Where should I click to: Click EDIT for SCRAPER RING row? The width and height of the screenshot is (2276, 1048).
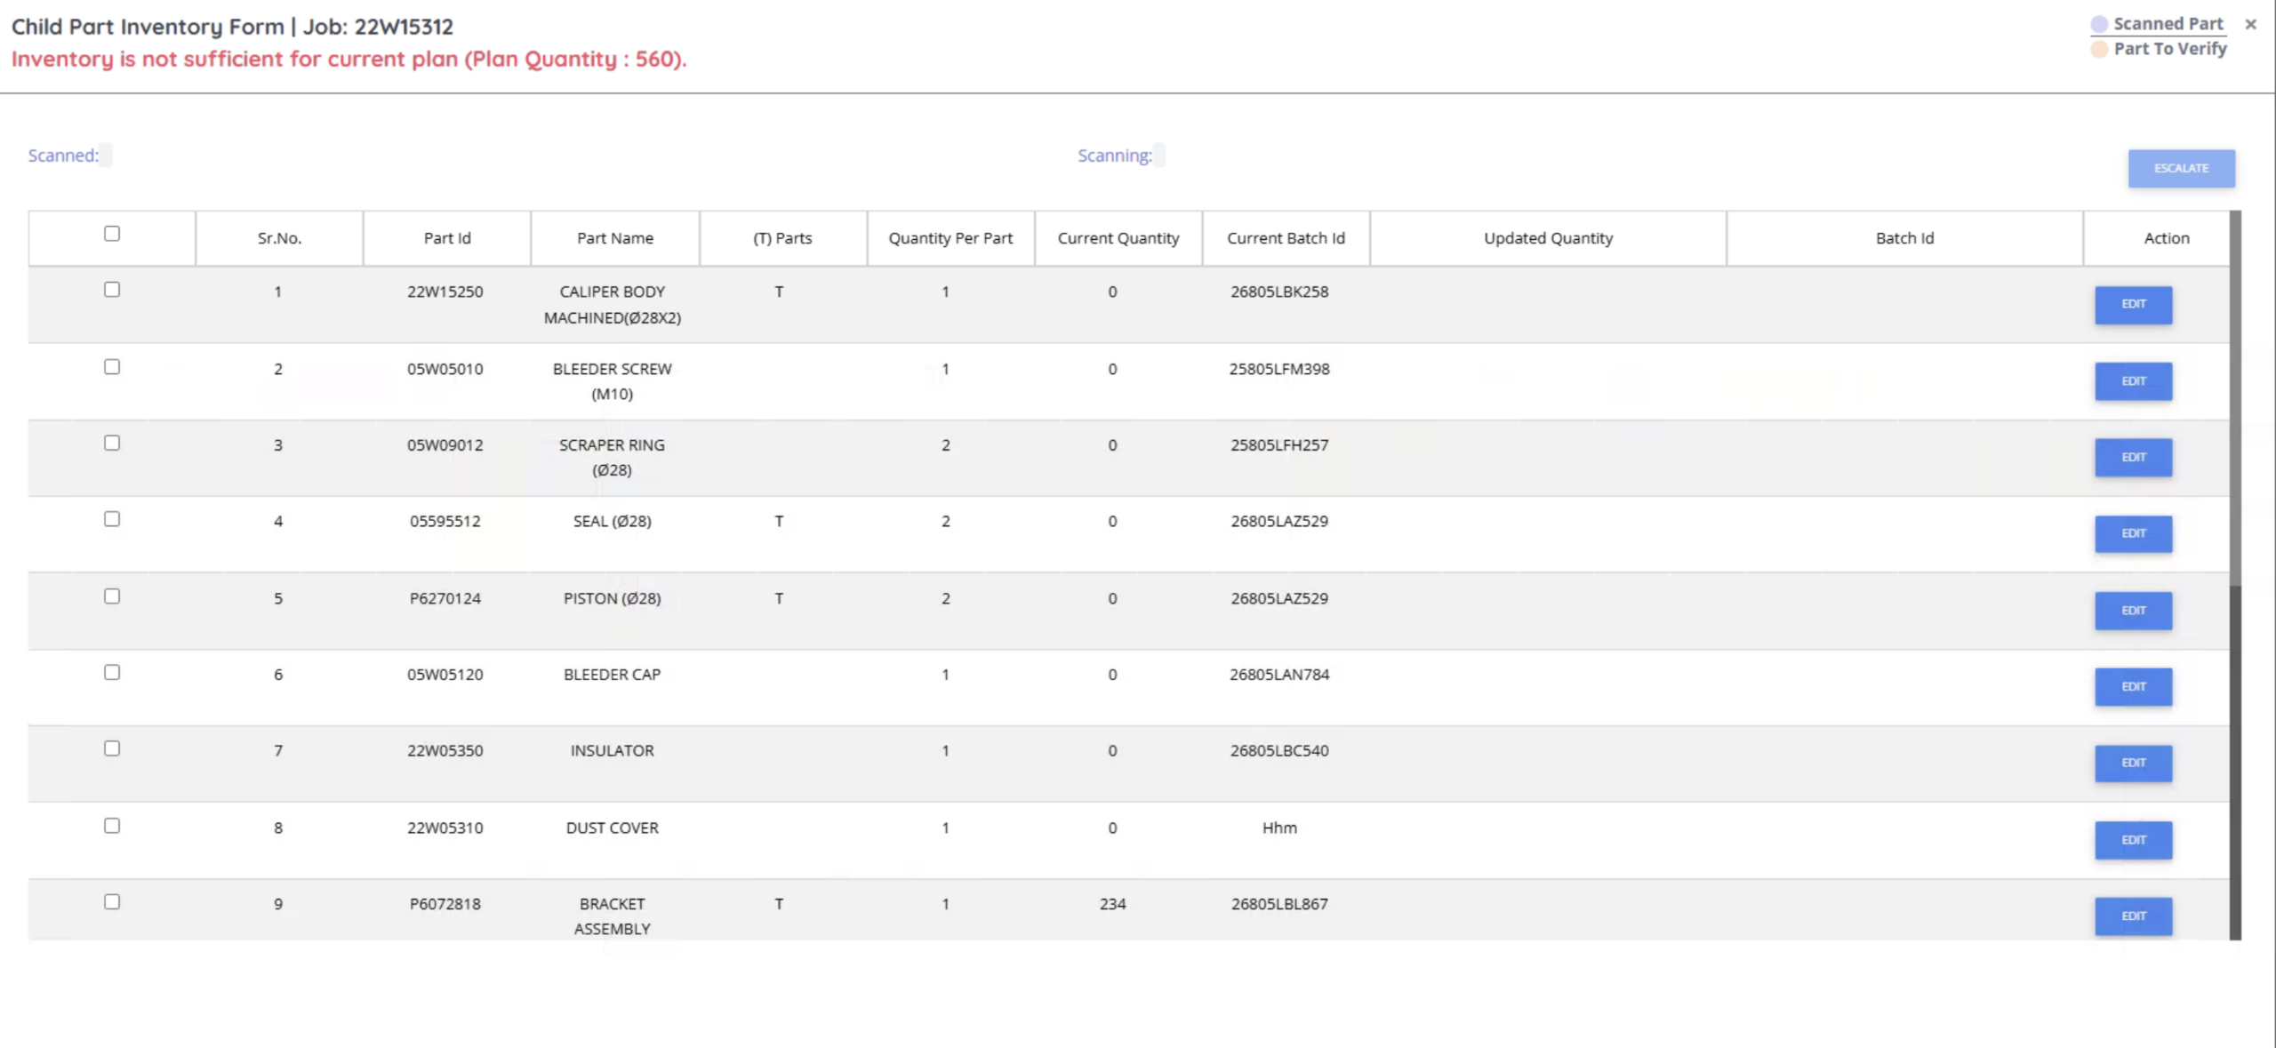click(2133, 458)
